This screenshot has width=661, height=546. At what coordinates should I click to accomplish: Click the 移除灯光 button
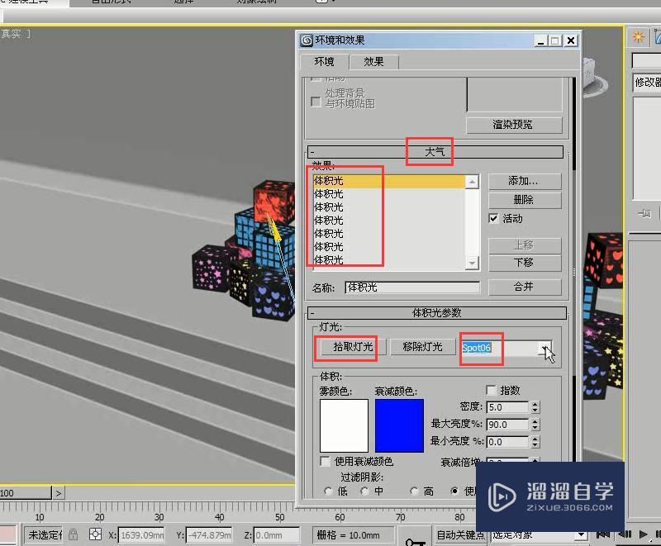tap(422, 347)
